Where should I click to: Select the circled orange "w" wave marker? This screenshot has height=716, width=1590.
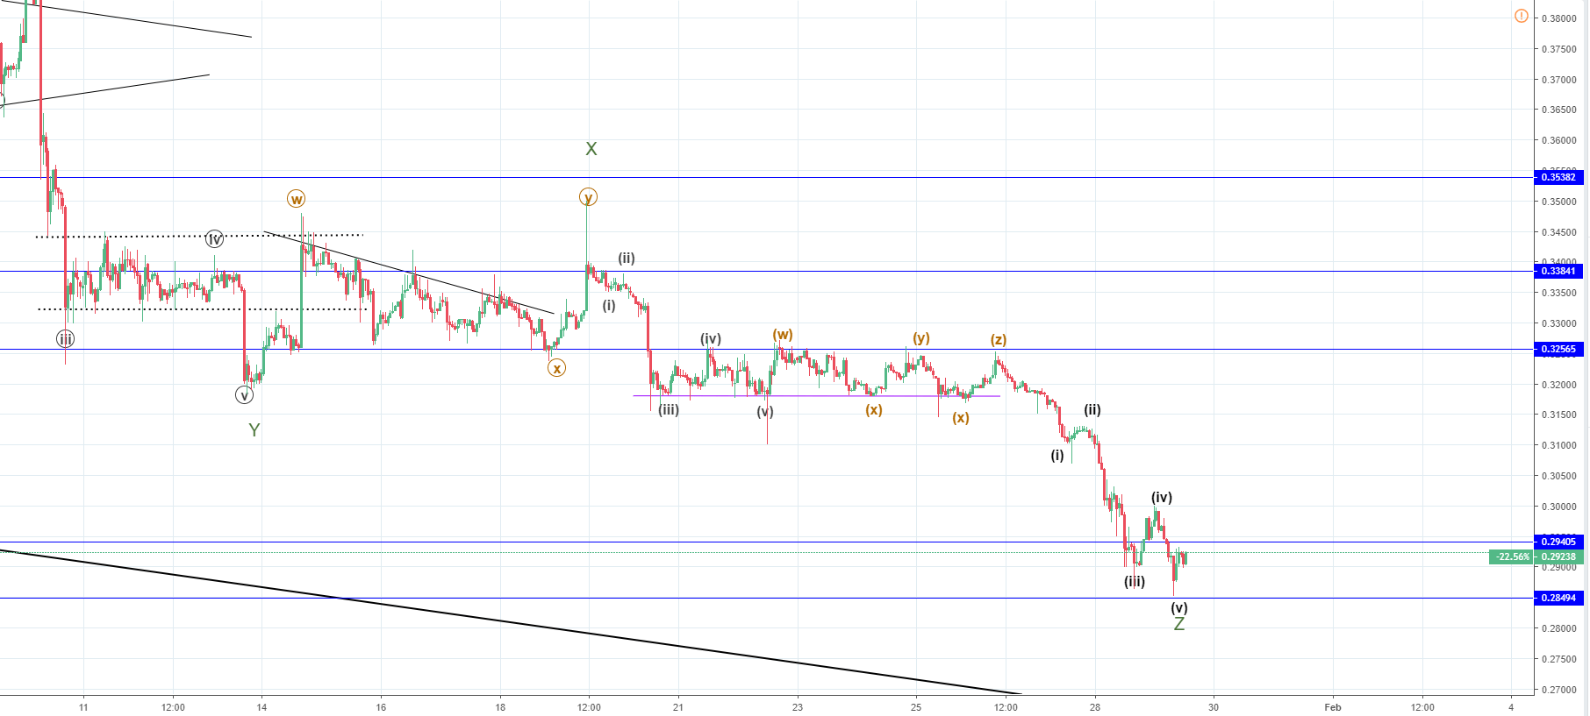point(297,199)
